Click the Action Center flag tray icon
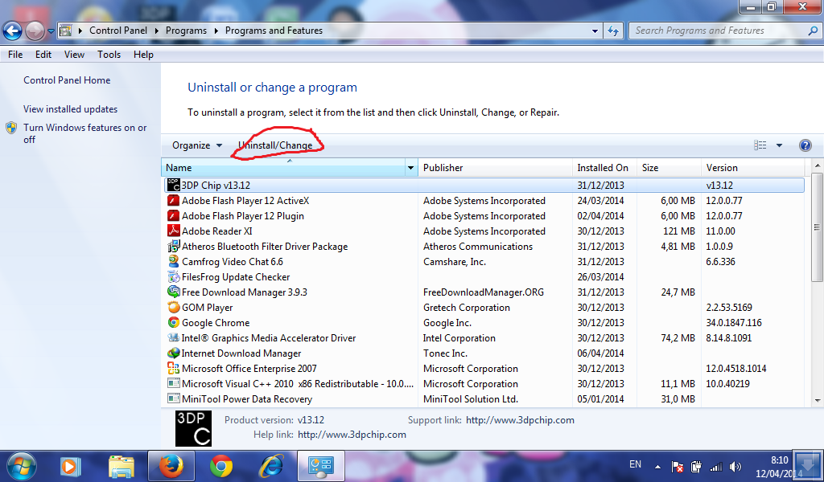Viewport: 824px width, 482px height. [677, 466]
